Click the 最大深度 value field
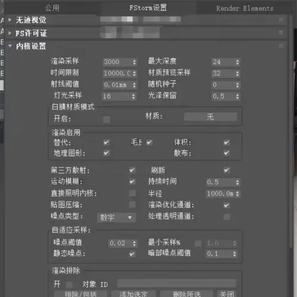Image resolution: width=297 pixels, height=297 pixels. click(x=223, y=62)
